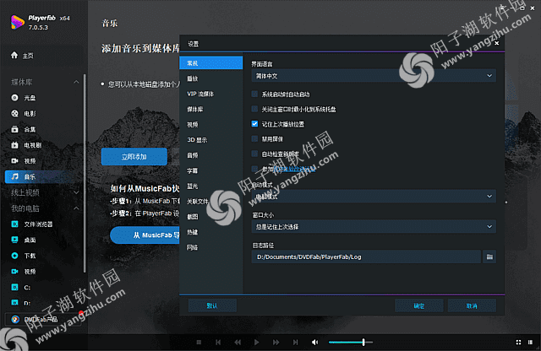541x351 pixels.
Task: Click the 默认 defaults button
Action: [212, 305]
